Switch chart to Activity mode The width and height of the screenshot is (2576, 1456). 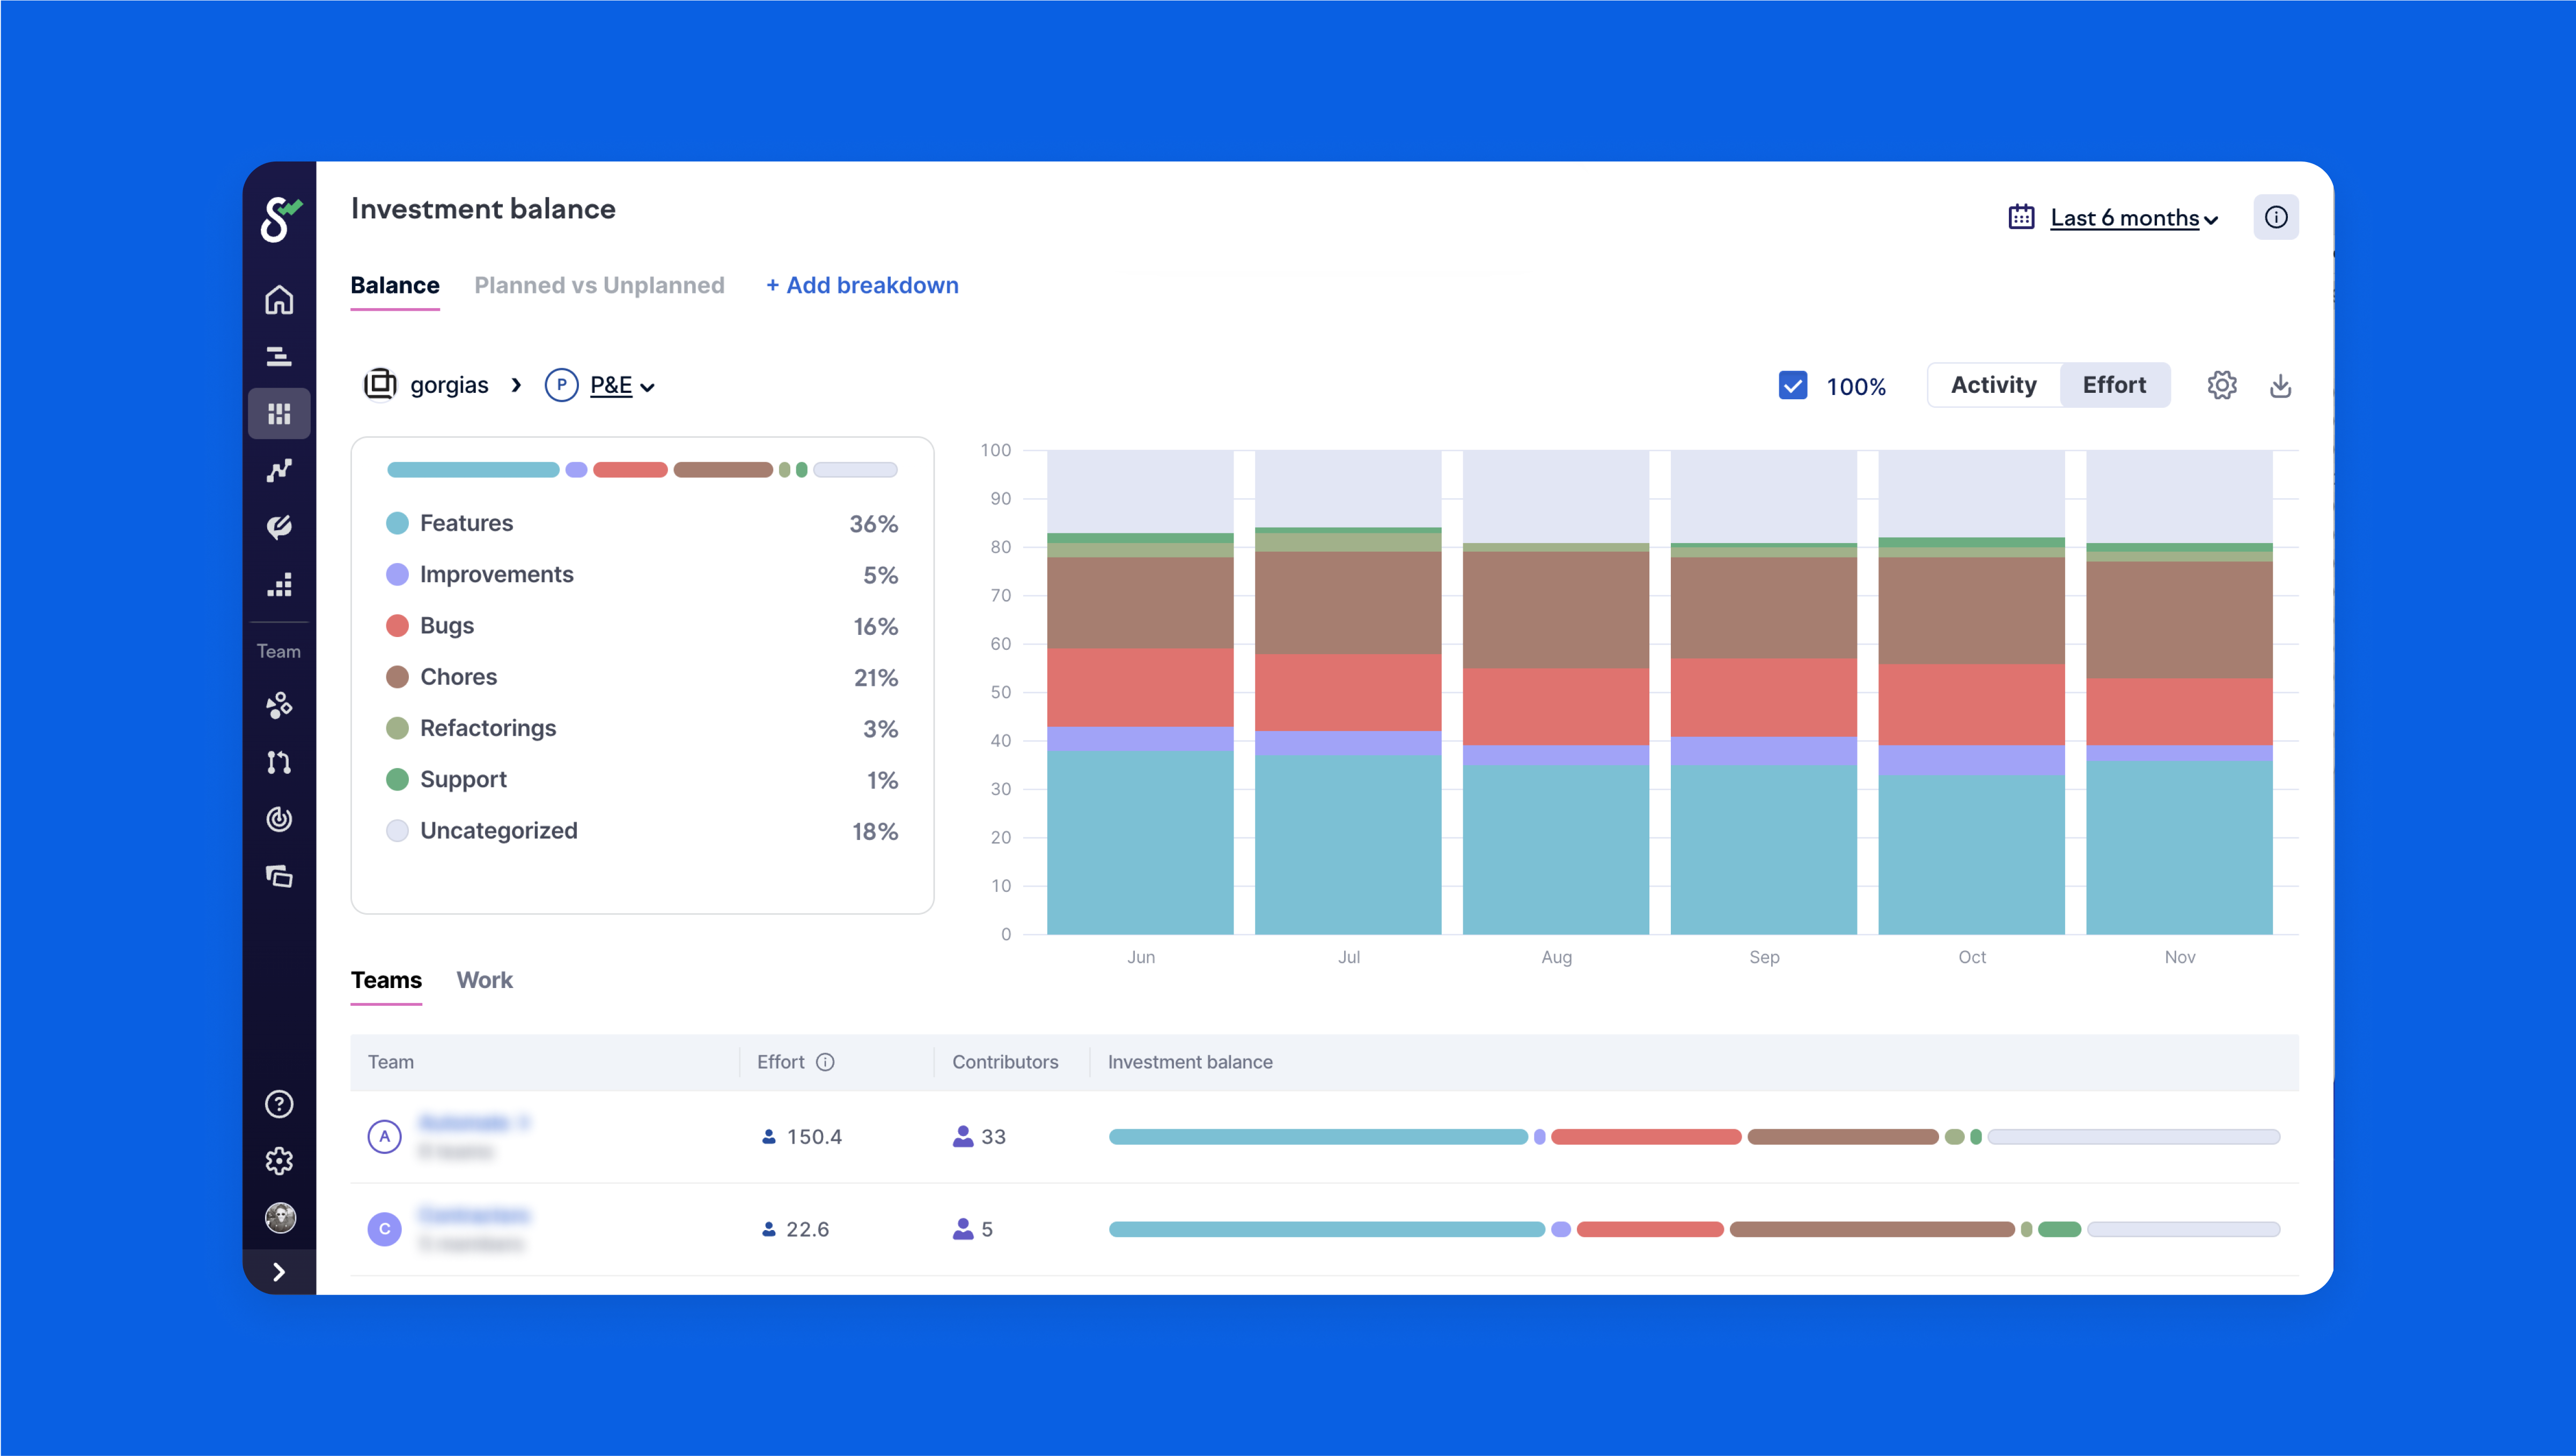1993,386
